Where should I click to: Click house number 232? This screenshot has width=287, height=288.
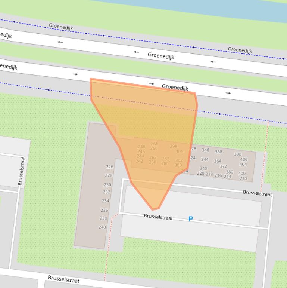[106, 192]
